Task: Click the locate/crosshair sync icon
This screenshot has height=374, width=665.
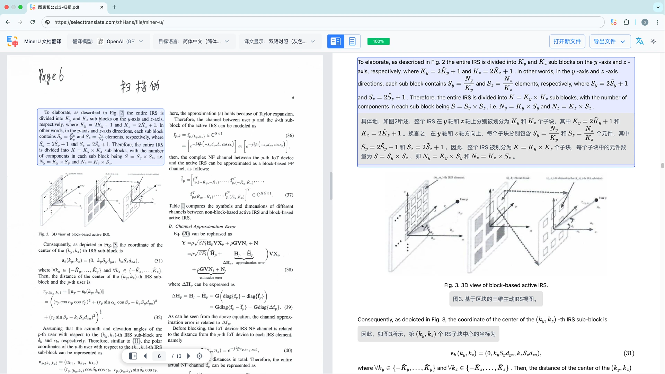Action: coord(199,356)
